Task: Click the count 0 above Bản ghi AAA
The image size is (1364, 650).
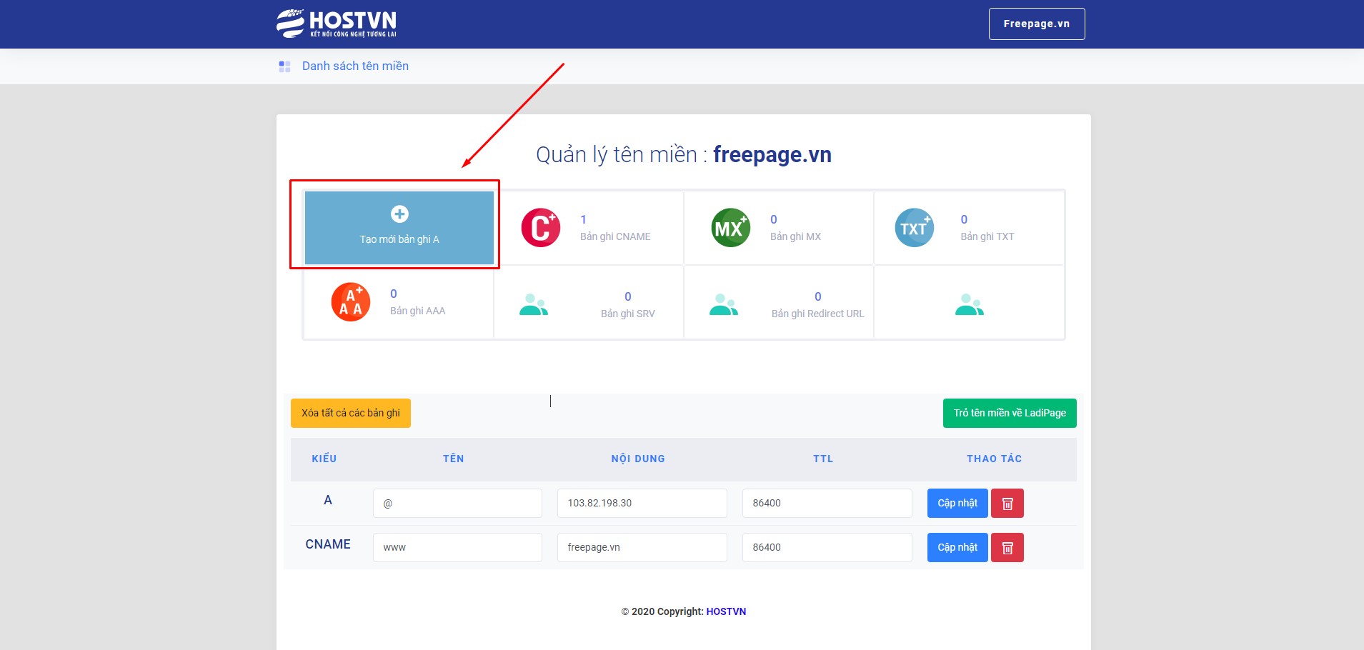Action: click(x=394, y=294)
